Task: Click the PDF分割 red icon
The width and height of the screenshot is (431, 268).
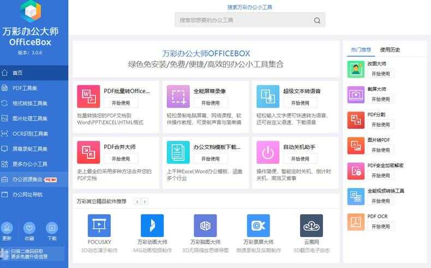Action: [356, 120]
